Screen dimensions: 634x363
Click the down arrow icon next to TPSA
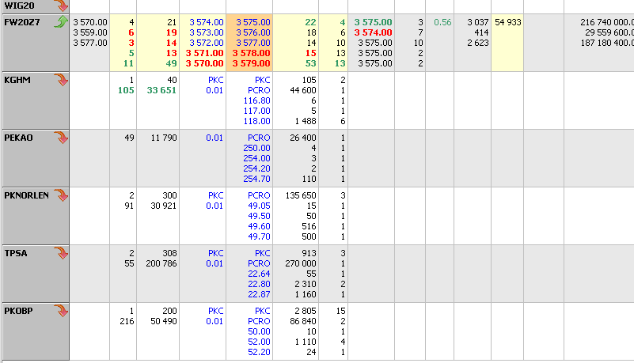pyautogui.click(x=60, y=252)
